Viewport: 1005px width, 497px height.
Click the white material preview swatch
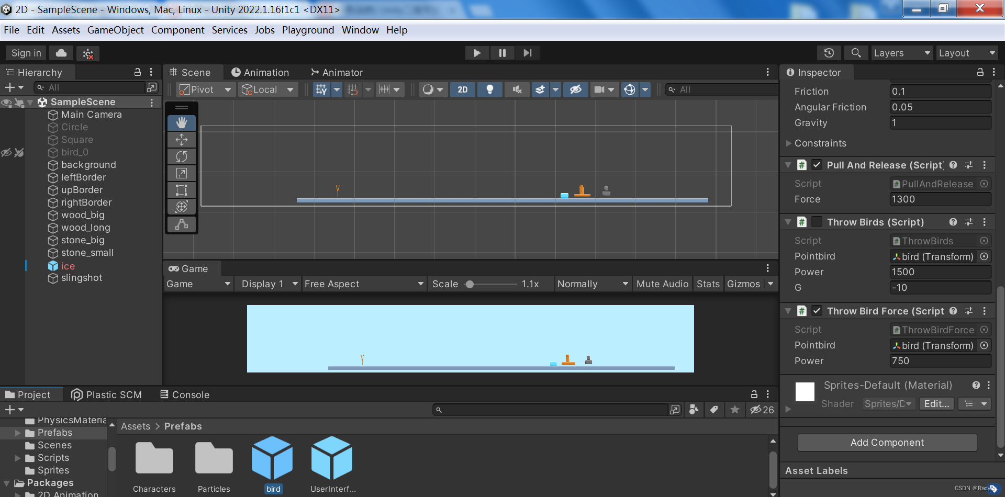[805, 391]
